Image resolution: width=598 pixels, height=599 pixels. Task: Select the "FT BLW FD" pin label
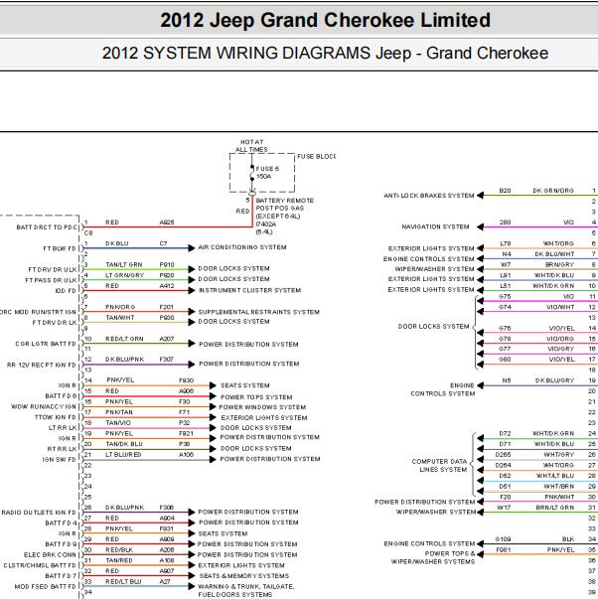coord(60,248)
